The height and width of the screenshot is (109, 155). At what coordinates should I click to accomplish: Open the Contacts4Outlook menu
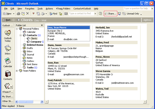coord(82,8)
